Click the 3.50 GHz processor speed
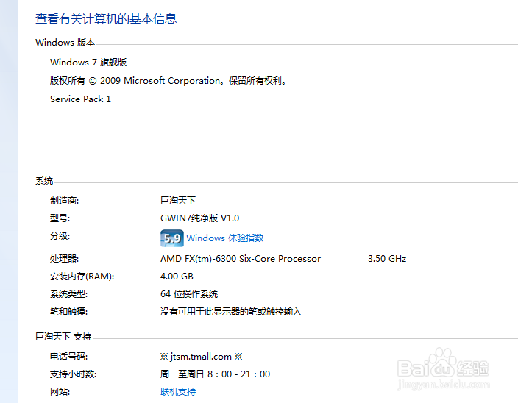The width and height of the screenshot is (518, 403). tap(387, 258)
